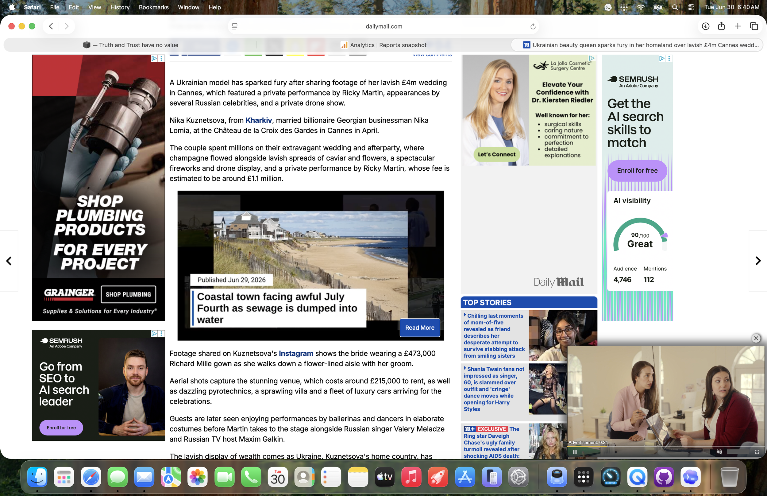Open Control Center in the menu bar
Screen dimensions: 767x496
691,7
